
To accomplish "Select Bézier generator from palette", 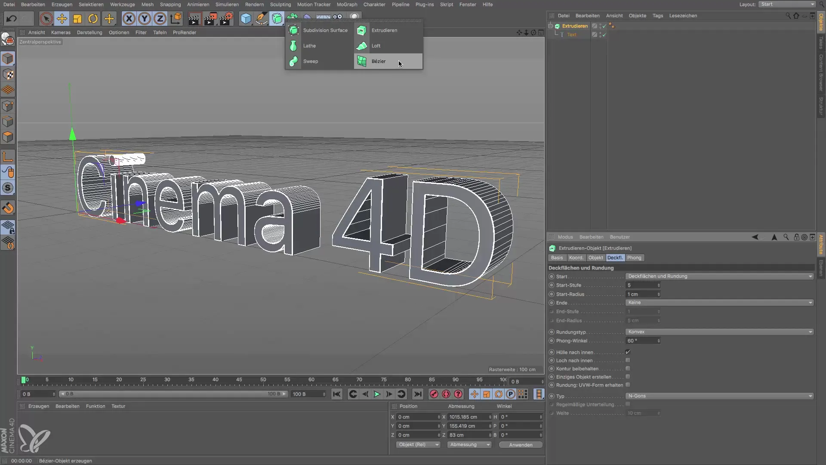I will [388, 61].
